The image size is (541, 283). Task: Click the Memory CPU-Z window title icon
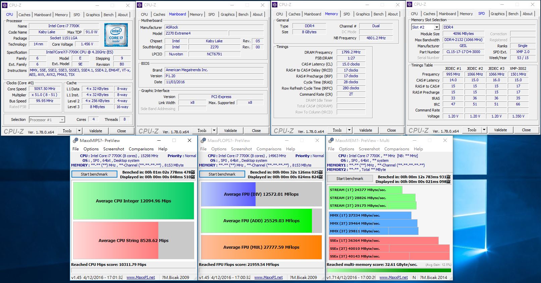pyautogui.click(x=275, y=5)
